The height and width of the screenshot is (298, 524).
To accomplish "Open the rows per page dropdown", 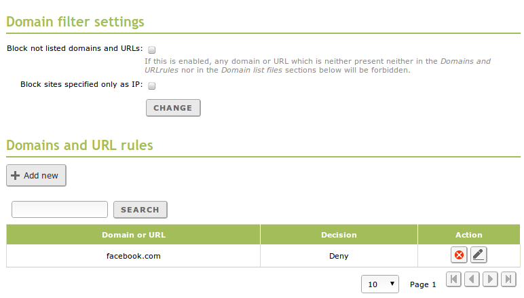I will coord(381,284).
